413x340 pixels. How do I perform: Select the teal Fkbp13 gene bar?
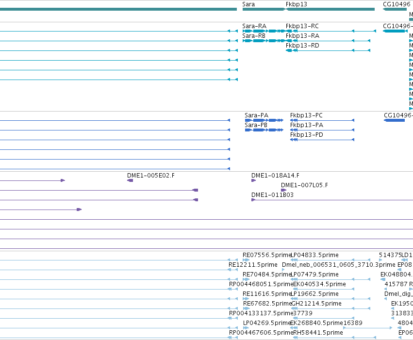[x=330, y=9]
